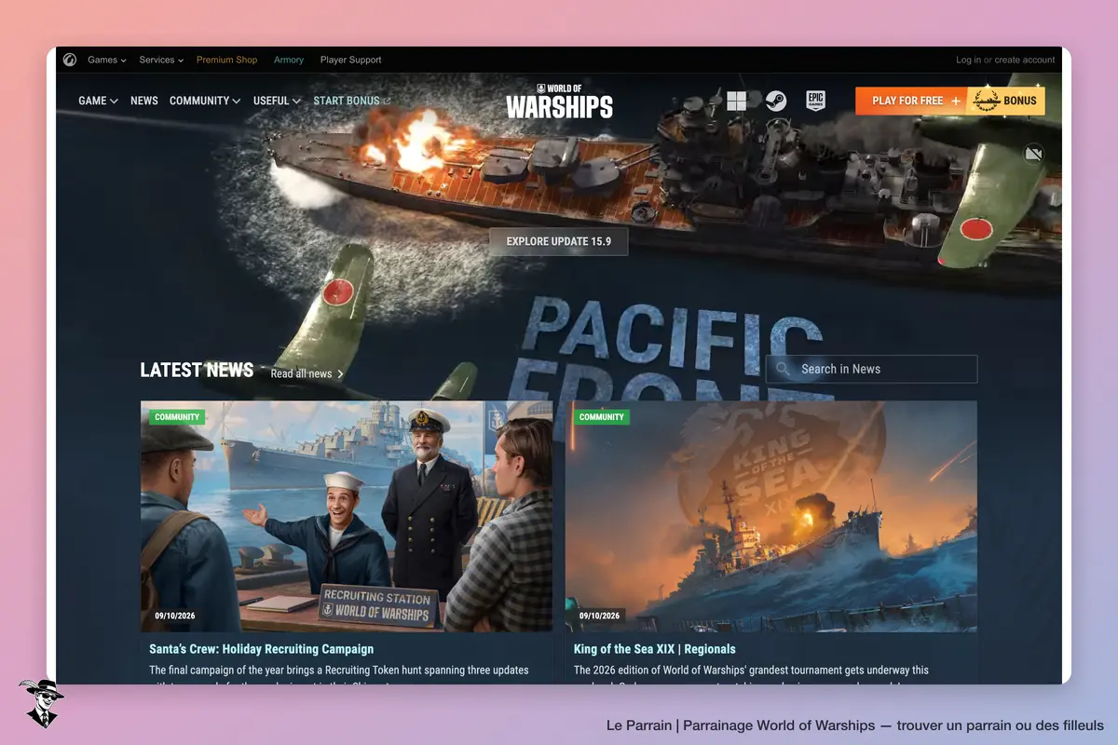Expand the Services dropdown
The height and width of the screenshot is (745, 1118).
point(161,60)
